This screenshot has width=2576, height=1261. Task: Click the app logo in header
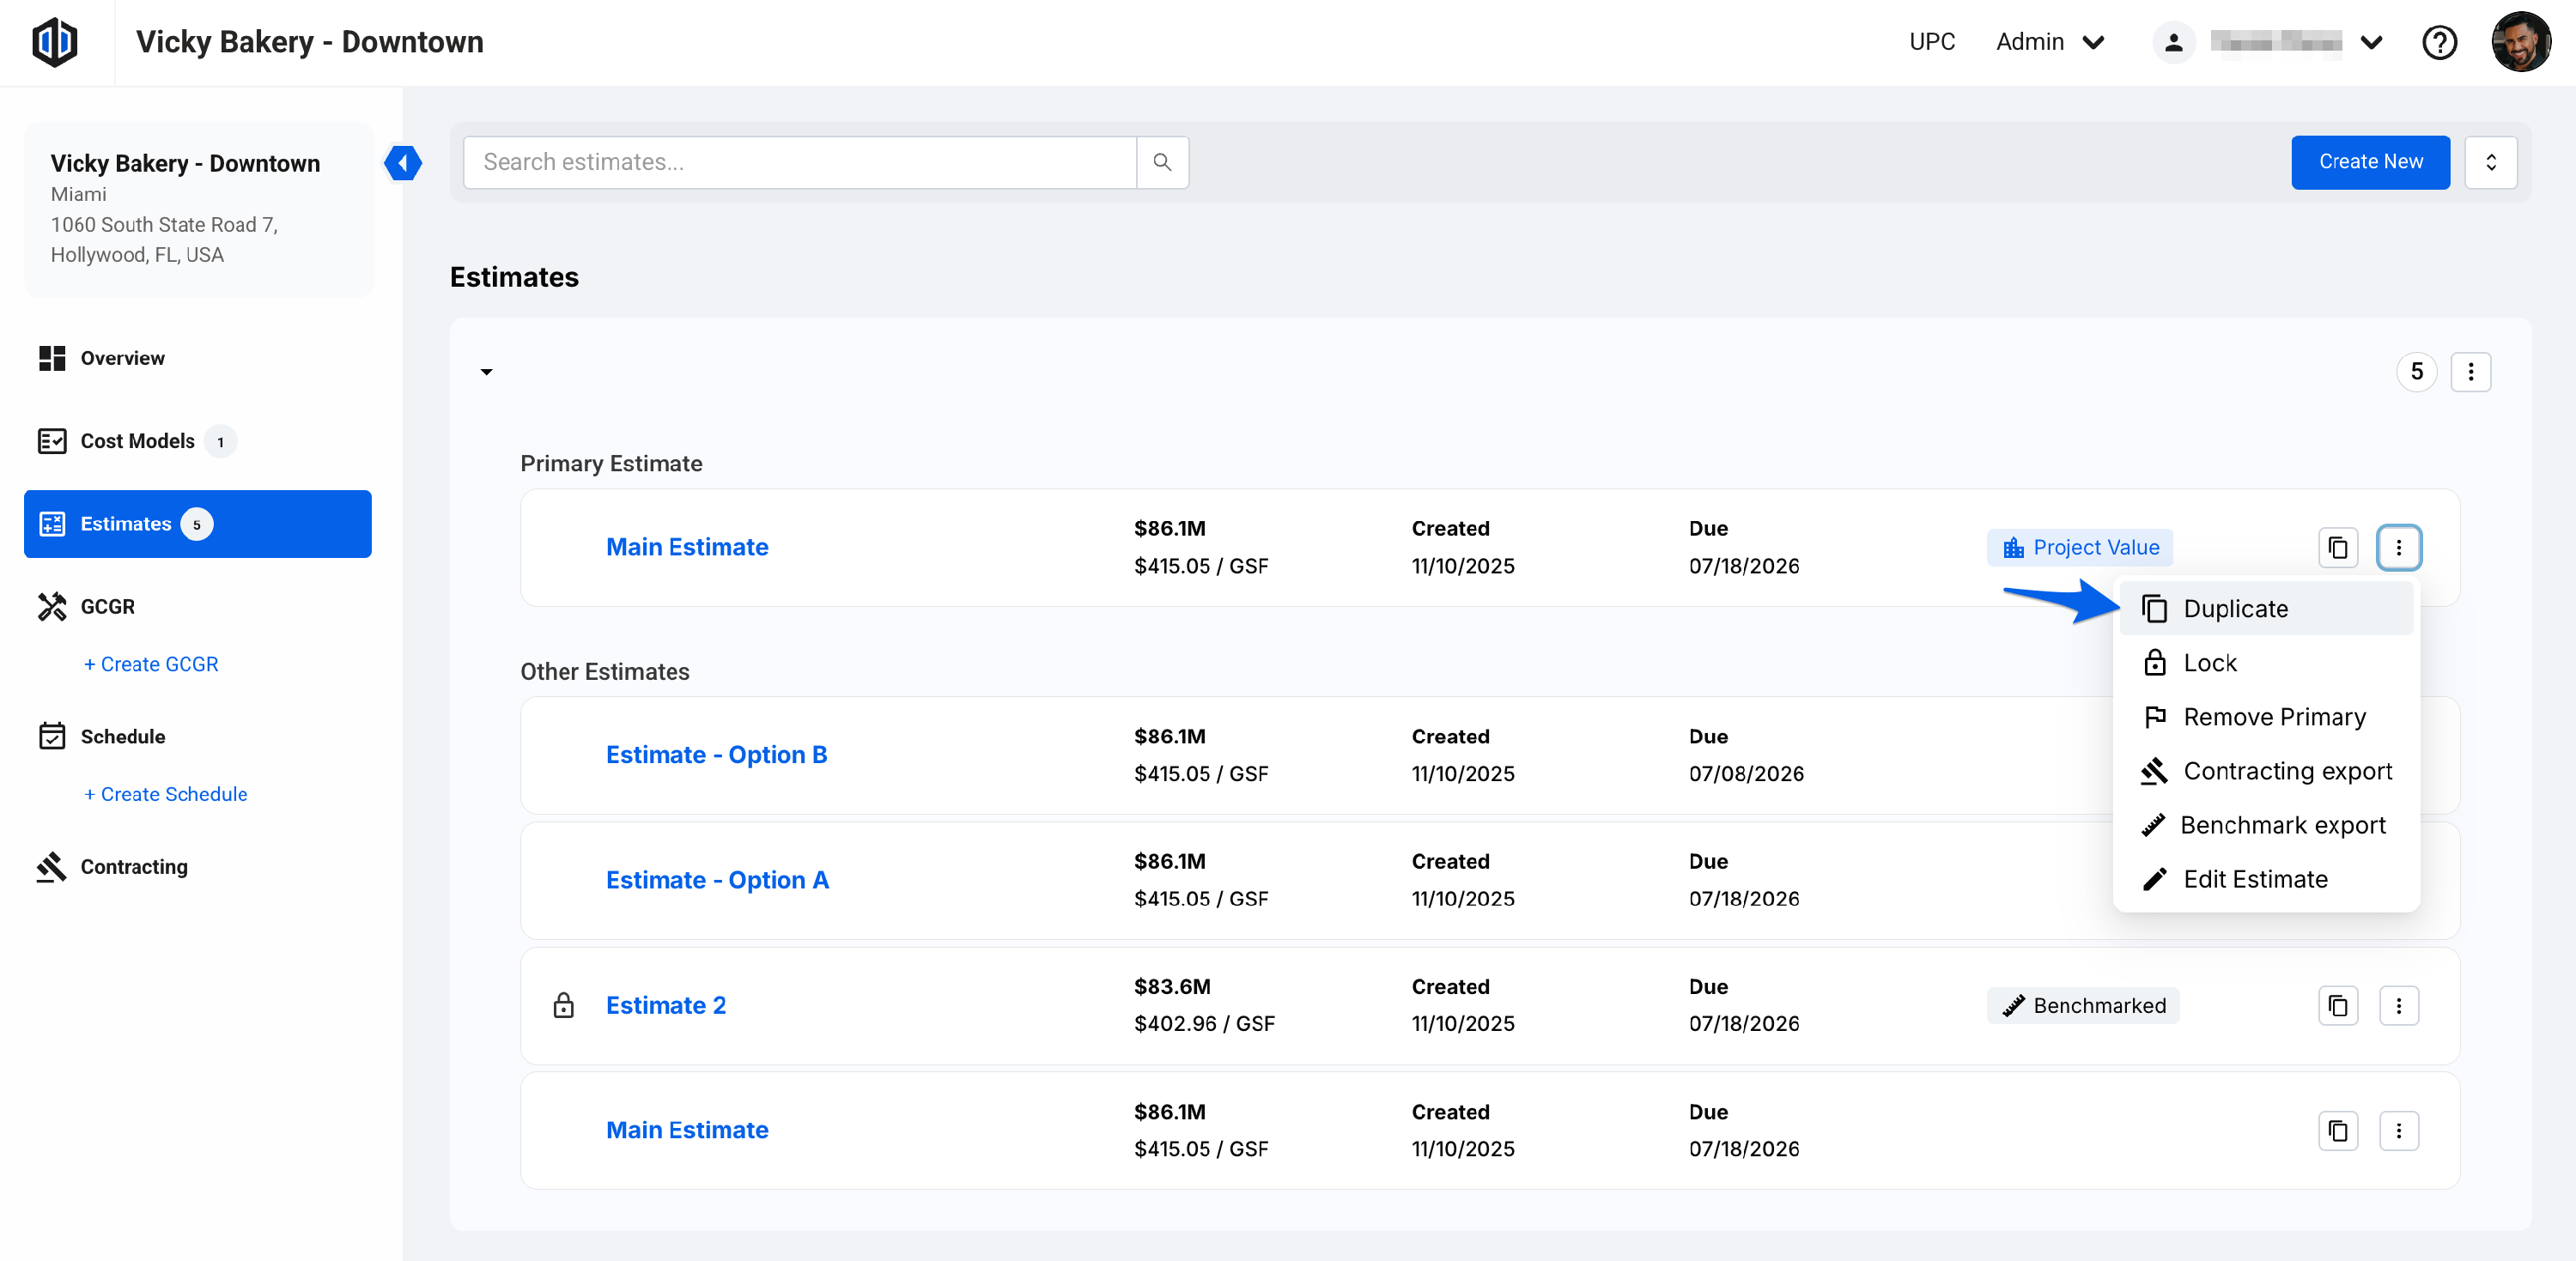pyautogui.click(x=55, y=42)
